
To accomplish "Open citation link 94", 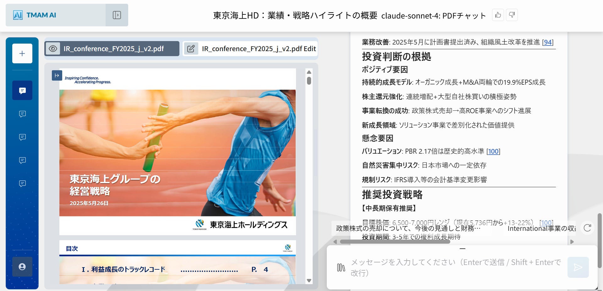I will click(x=548, y=42).
